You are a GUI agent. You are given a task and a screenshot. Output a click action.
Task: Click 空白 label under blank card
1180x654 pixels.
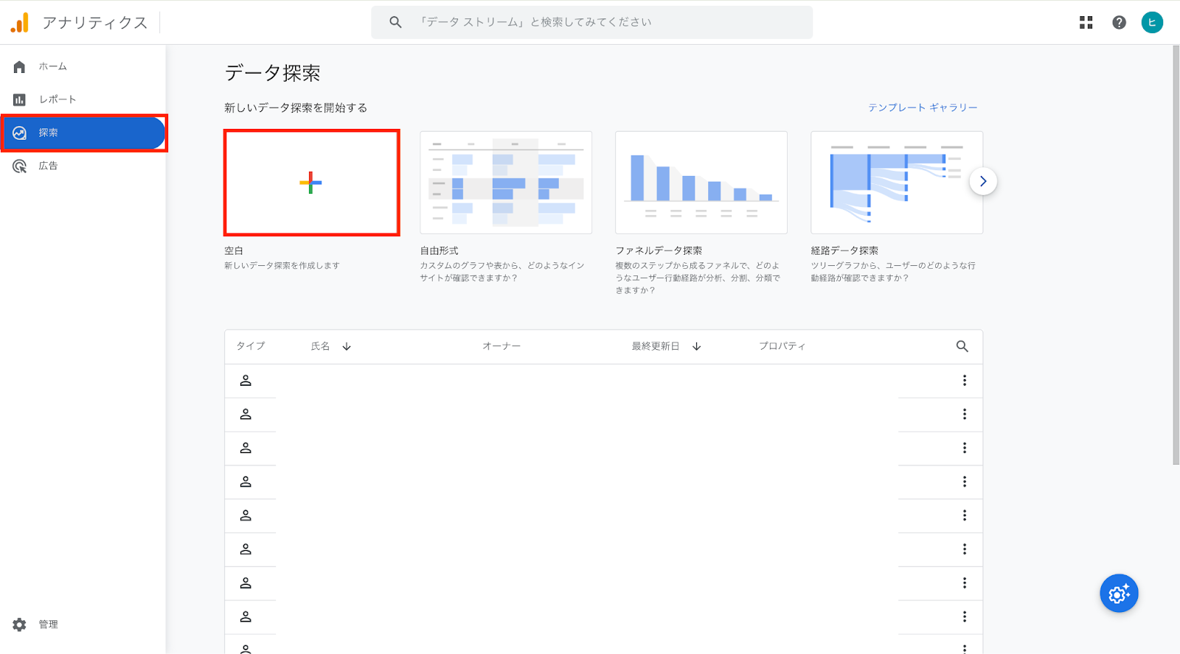(234, 251)
